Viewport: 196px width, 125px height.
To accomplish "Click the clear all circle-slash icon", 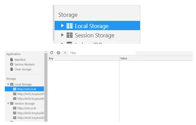I will [x=58, y=53].
